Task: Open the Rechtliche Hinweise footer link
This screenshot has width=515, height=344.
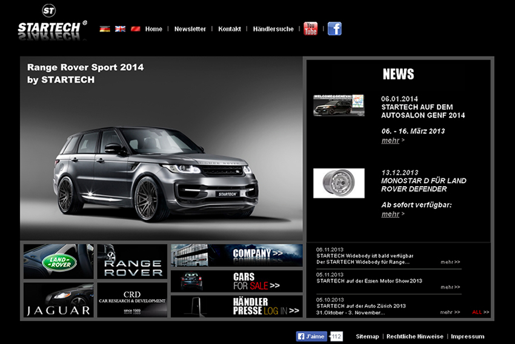Action: click(x=415, y=337)
